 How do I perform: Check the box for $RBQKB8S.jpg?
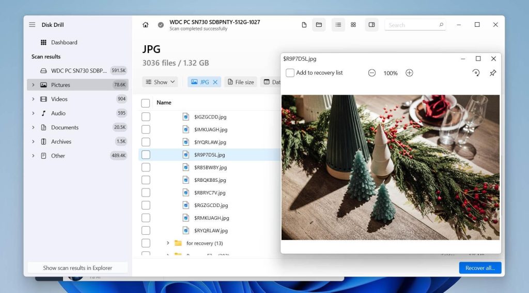click(146, 180)
